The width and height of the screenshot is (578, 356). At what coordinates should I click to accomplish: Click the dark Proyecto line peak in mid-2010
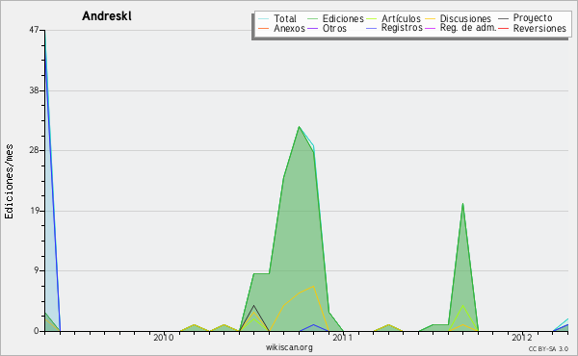tap(253, 306)
